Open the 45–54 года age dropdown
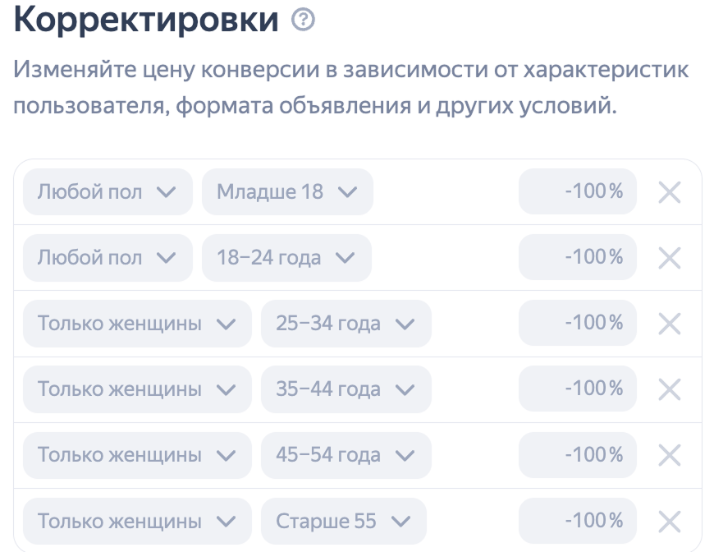 coord(346,455)
